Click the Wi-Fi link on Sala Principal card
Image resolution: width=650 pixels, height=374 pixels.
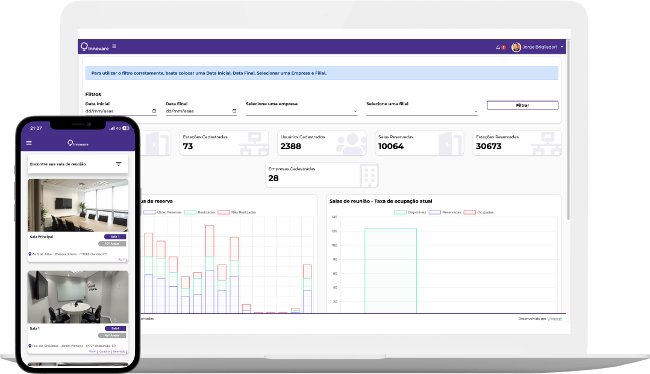[x=122, y=260]
